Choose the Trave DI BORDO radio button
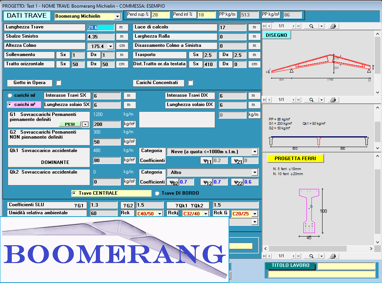This screenshot has height=283, width=382. point(157,193)
